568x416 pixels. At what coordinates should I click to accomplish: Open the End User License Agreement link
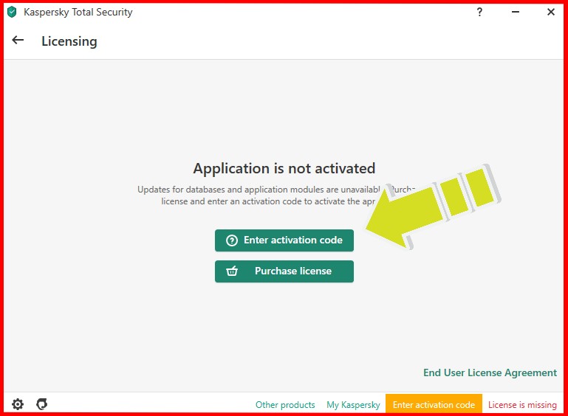[490, 372]
